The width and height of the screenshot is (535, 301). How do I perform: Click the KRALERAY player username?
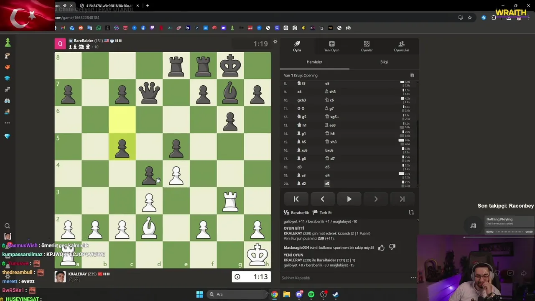click(77, 274)
